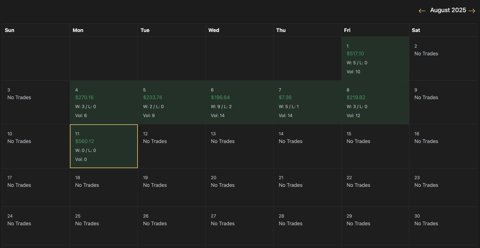Select the Mon column header
This screenshot has width=480, height=248.
[104, 30]
